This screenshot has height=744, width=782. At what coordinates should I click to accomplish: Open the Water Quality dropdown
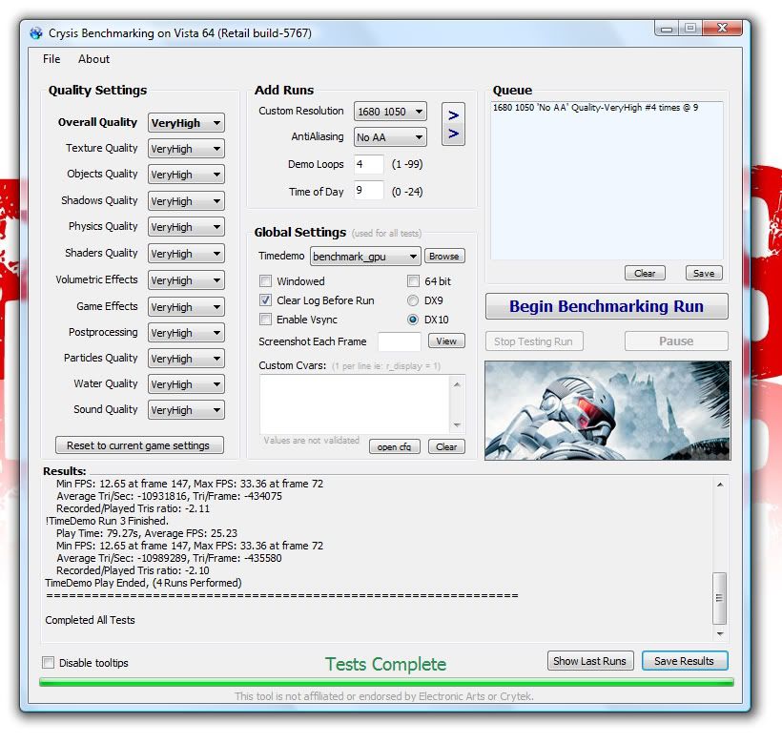point(186,384)
